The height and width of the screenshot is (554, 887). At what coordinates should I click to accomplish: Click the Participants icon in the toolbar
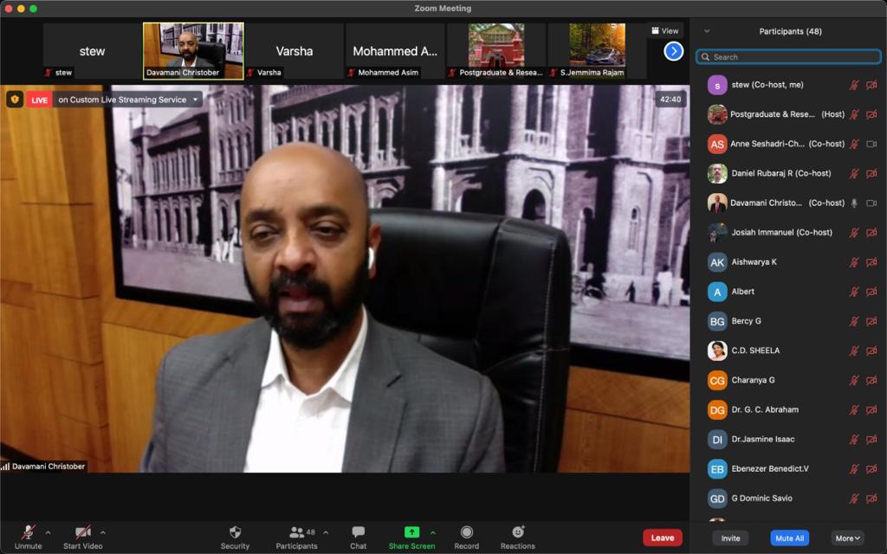point(296,532)
